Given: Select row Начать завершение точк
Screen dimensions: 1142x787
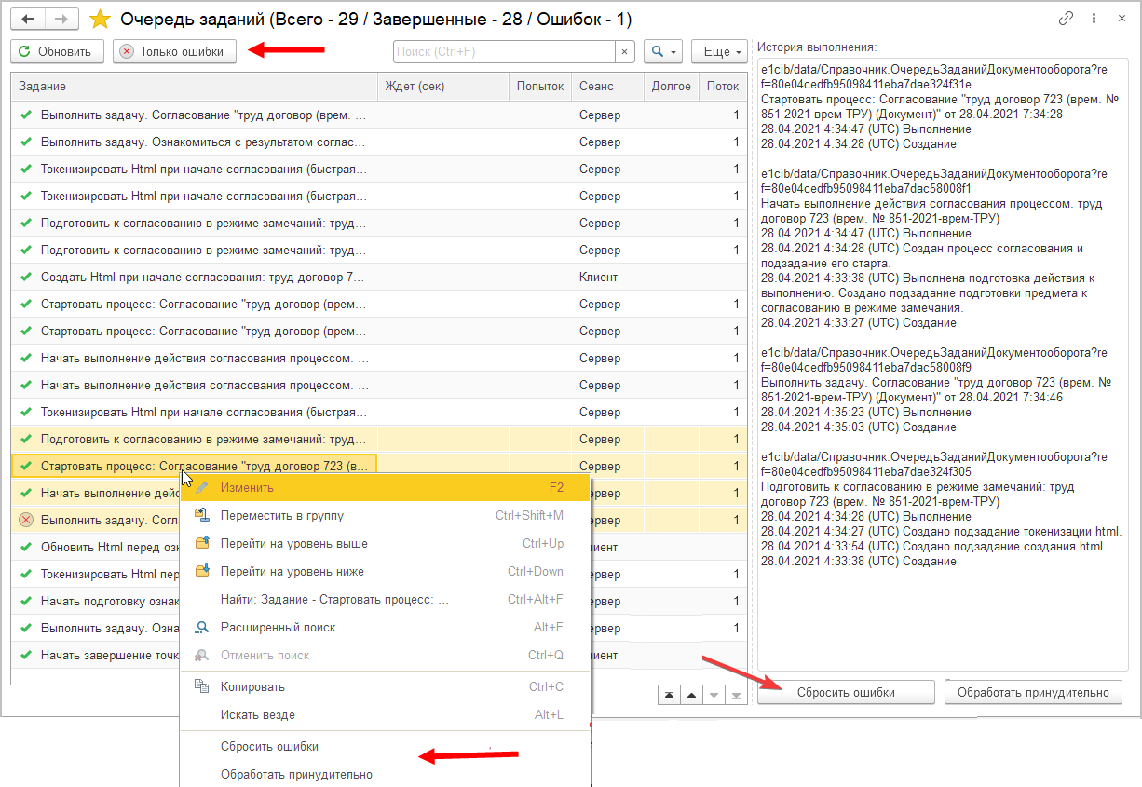Looking at the screenshot, I should click(x=96, y=655).
